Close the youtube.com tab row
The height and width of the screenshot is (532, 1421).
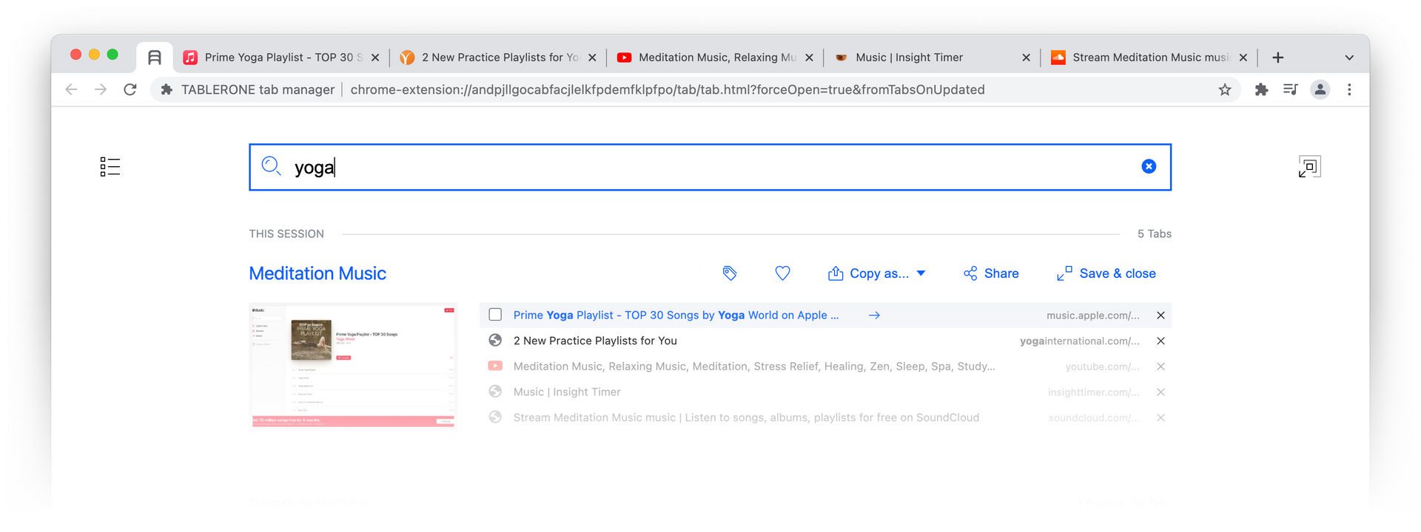pyautogui.click(x=1160, y=366)
